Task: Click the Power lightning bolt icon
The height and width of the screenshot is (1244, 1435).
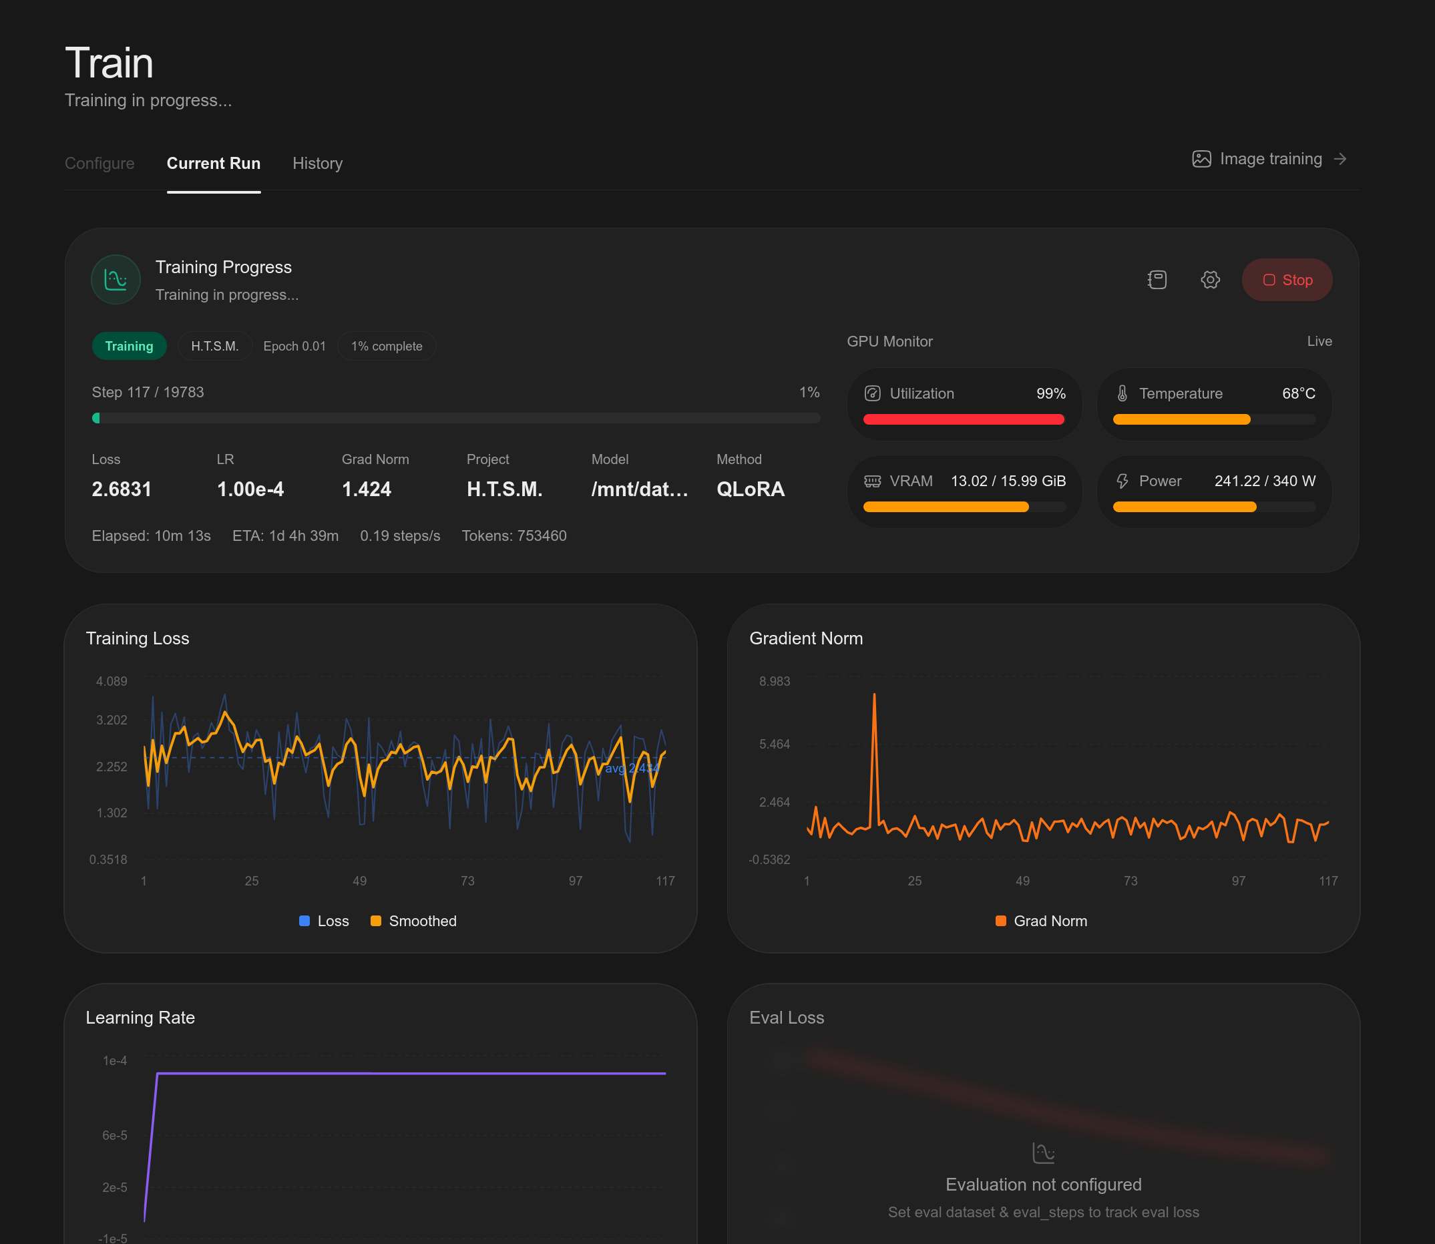Action: click(x=1122, y=481)
